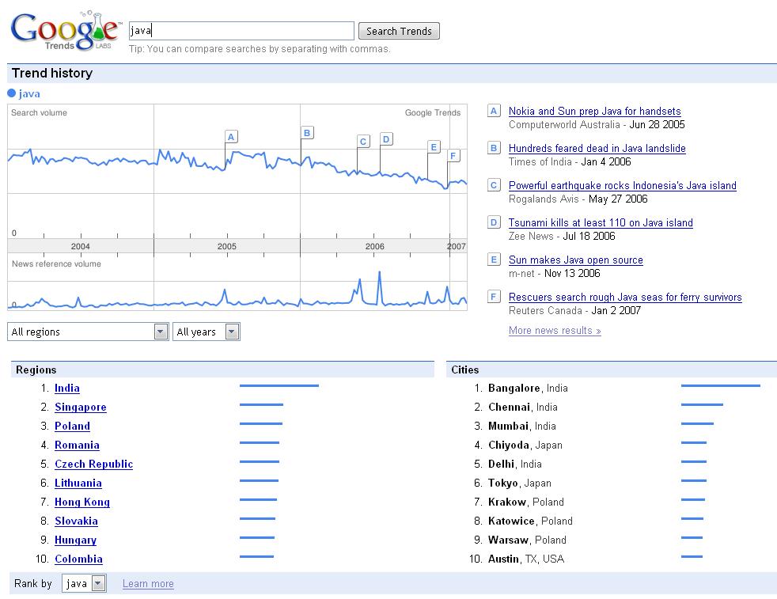Open 'Powerful earthquake rocks Indonesia's Java island' link

(x=623, y=185)
